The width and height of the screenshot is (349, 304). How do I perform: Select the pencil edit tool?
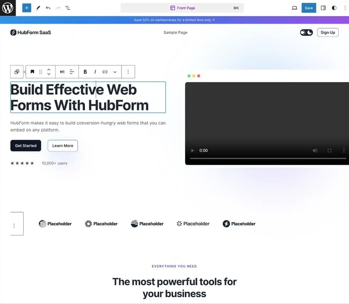coord(38,8)
